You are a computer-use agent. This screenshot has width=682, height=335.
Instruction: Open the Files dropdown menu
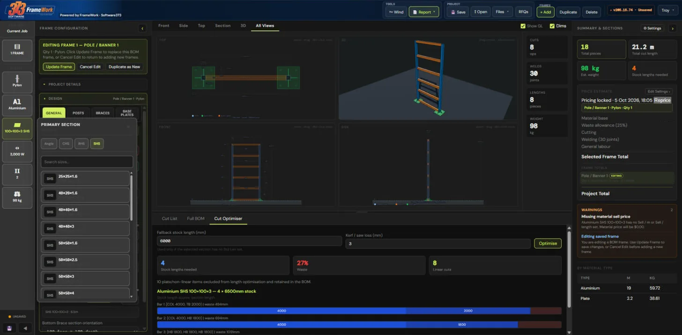click(502, 12)
